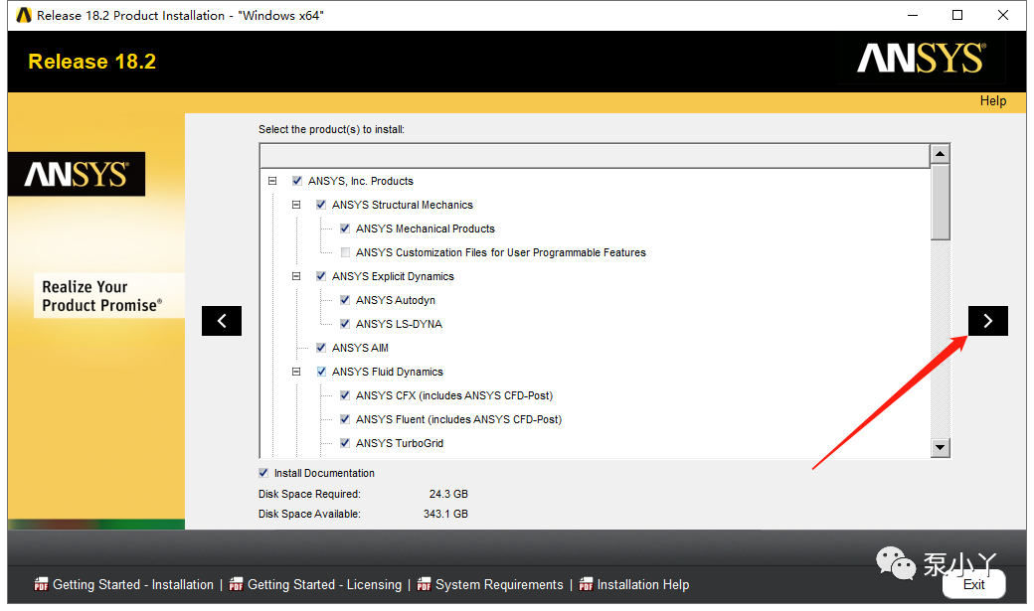Click ANSYS logo in the title bar
The width and height of the screenshot is (1034, 611).
[x=24, y=15]
